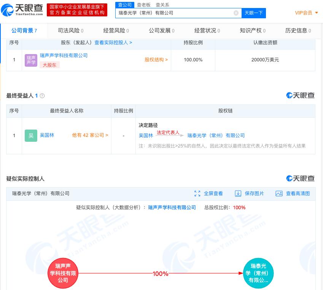The height and width of the screenshot is (290, 323).
Task: Open the 知识产权 tab
Action: pos(253,31)
